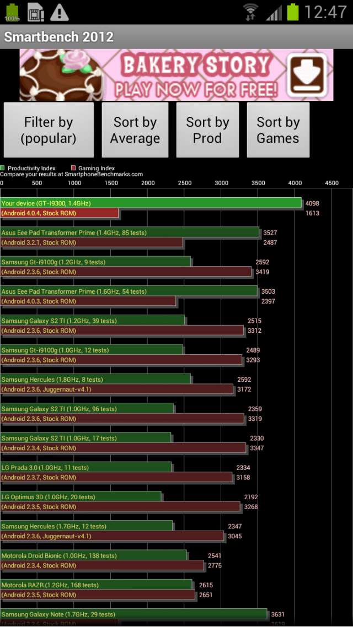
Task: Select the Your device GT-I9300 productivity bar
Action: click(151, 203)
